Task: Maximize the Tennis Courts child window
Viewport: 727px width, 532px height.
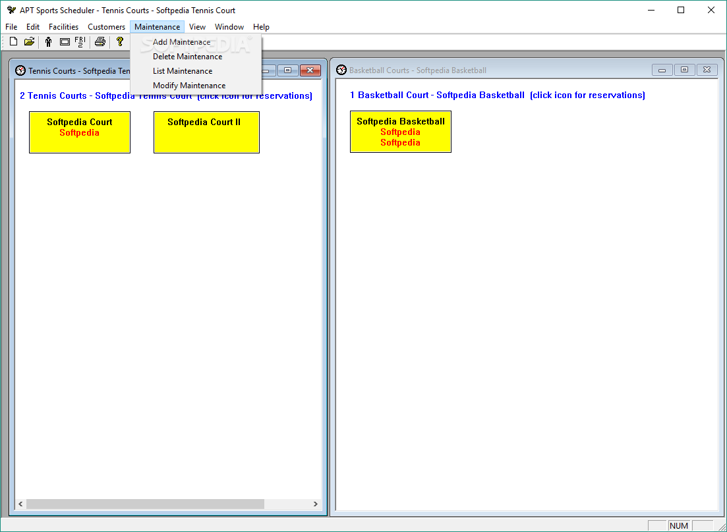Action: tap(287, 70)
